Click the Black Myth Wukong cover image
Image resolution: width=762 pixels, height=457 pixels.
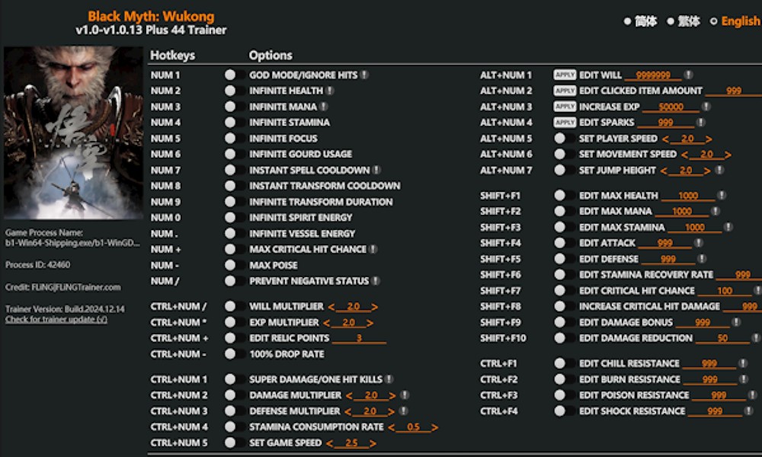pyautogui.click(x=72, y=133)
